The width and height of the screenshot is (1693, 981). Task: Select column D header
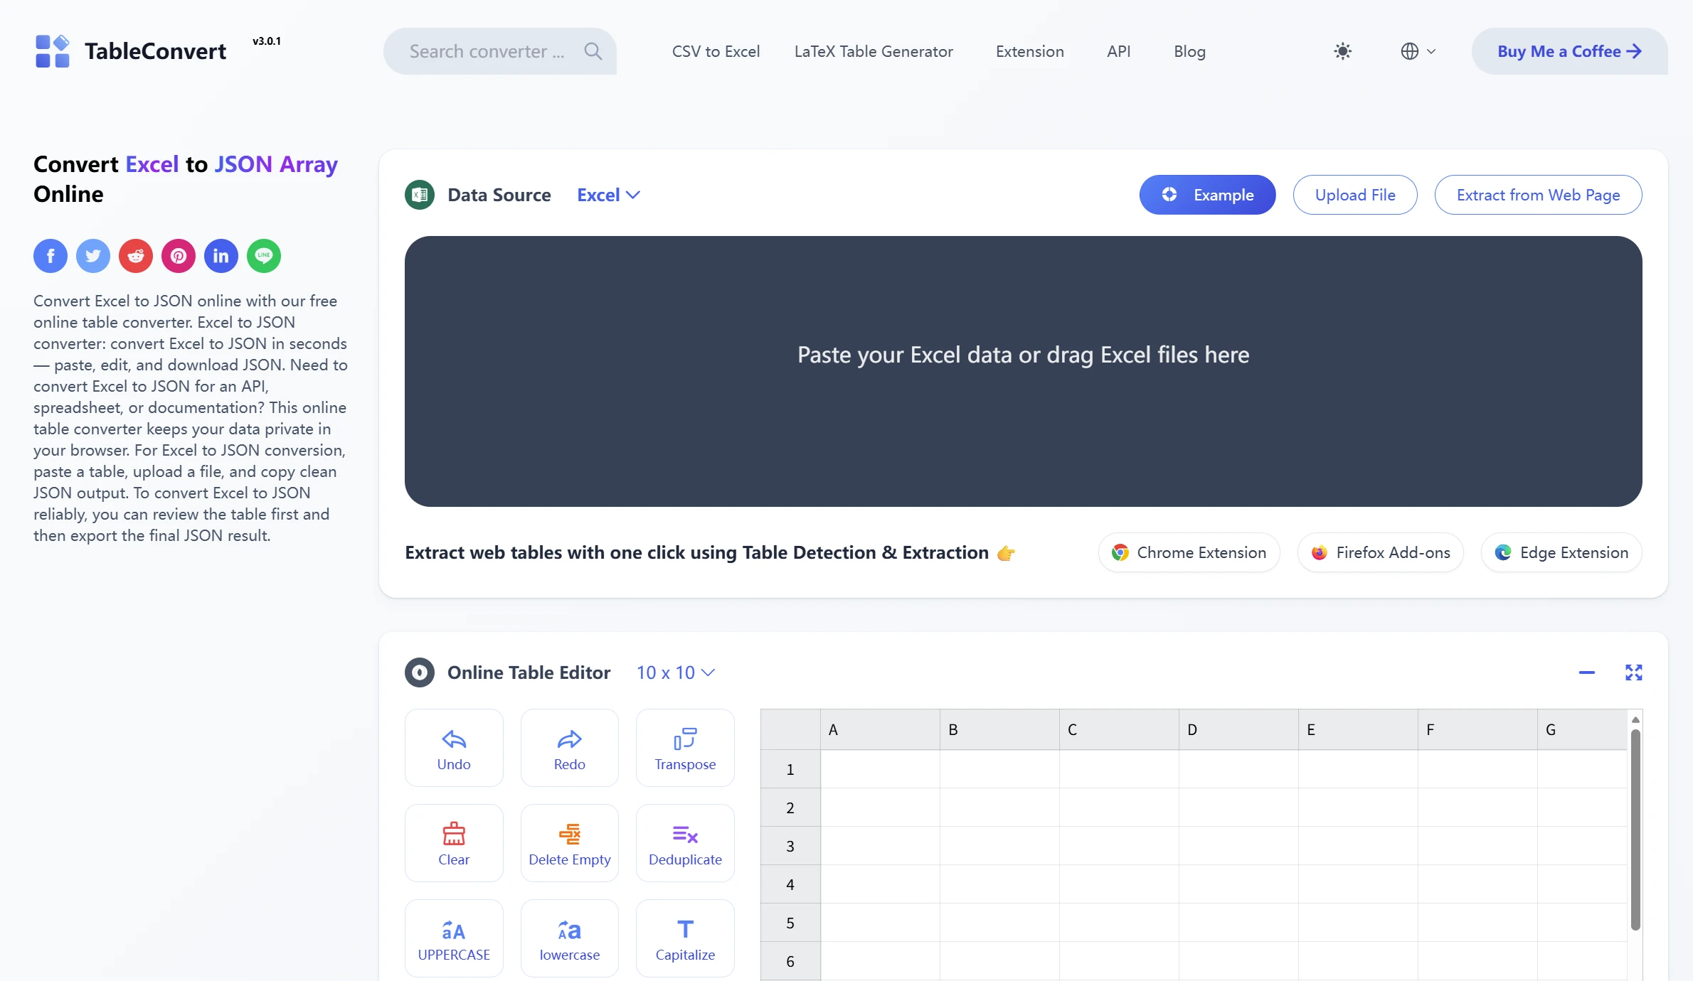[1238, 729]
